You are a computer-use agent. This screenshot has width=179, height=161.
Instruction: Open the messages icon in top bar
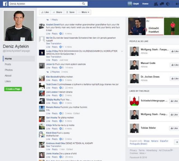(x=162, y=4)
